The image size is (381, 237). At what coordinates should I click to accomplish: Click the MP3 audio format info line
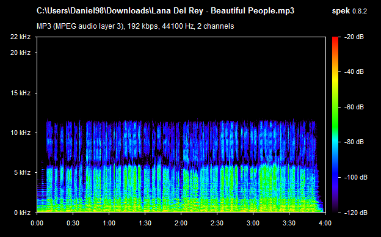point(135,26)
